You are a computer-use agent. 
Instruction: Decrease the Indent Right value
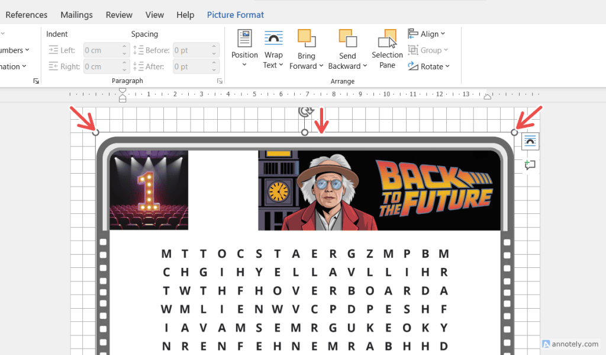(x=124, y=70)
